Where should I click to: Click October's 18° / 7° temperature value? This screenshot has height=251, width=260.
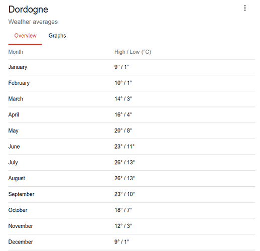click(123, 210)
